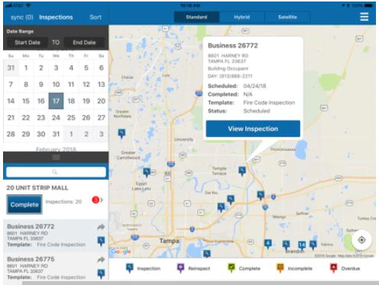Click the View Inspection button

coord(253,129)
